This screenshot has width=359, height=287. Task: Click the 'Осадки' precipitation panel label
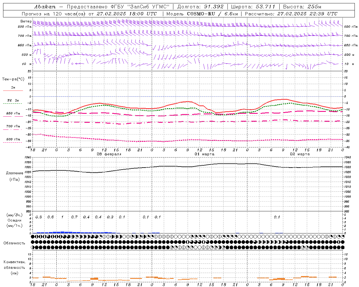click(15, 220)
